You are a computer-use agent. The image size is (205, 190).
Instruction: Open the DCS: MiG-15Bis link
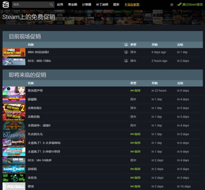tap(39, 61)
